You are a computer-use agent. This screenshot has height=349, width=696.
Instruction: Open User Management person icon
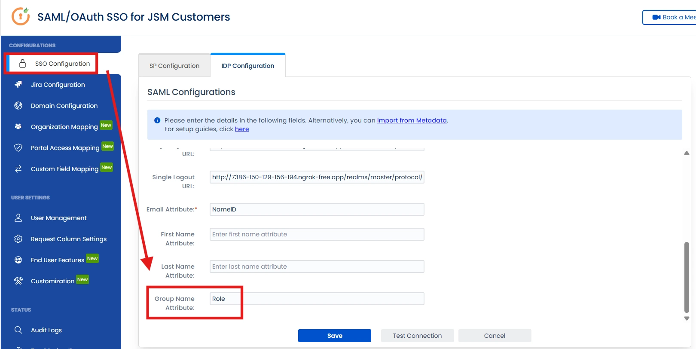click(x=18, y=218)
